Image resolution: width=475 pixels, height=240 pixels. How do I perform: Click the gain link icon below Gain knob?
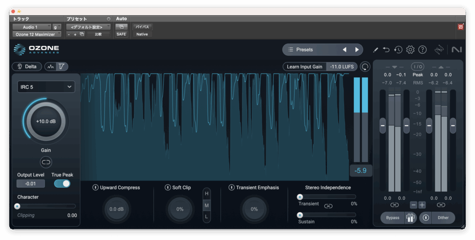pyautogui.click(x=46, y=162)
